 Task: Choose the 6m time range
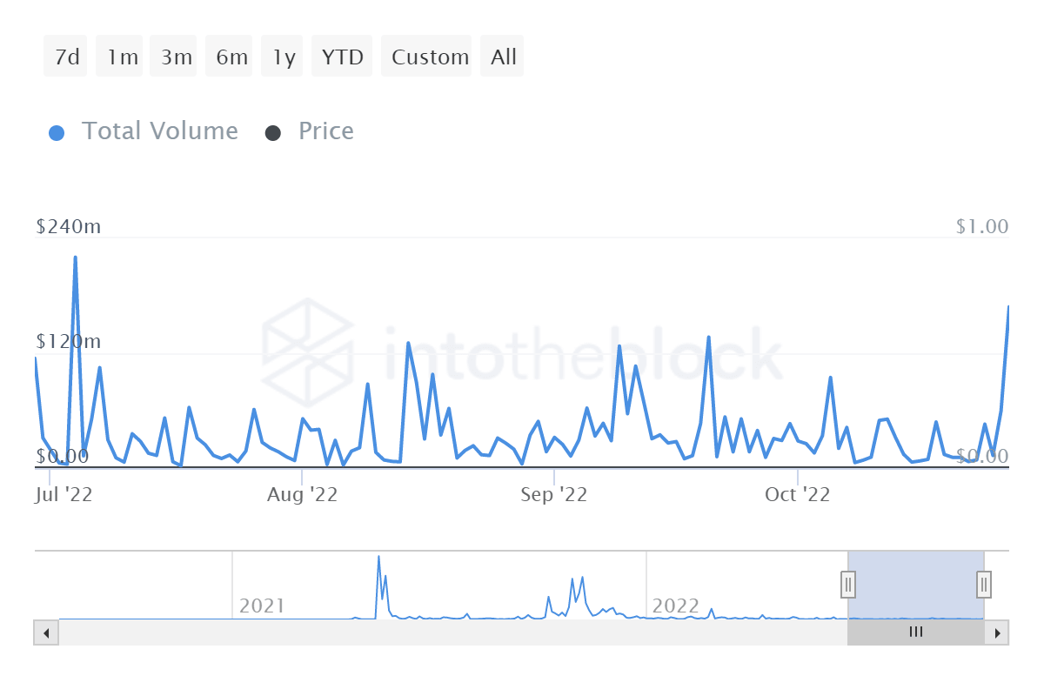point(231,57)
